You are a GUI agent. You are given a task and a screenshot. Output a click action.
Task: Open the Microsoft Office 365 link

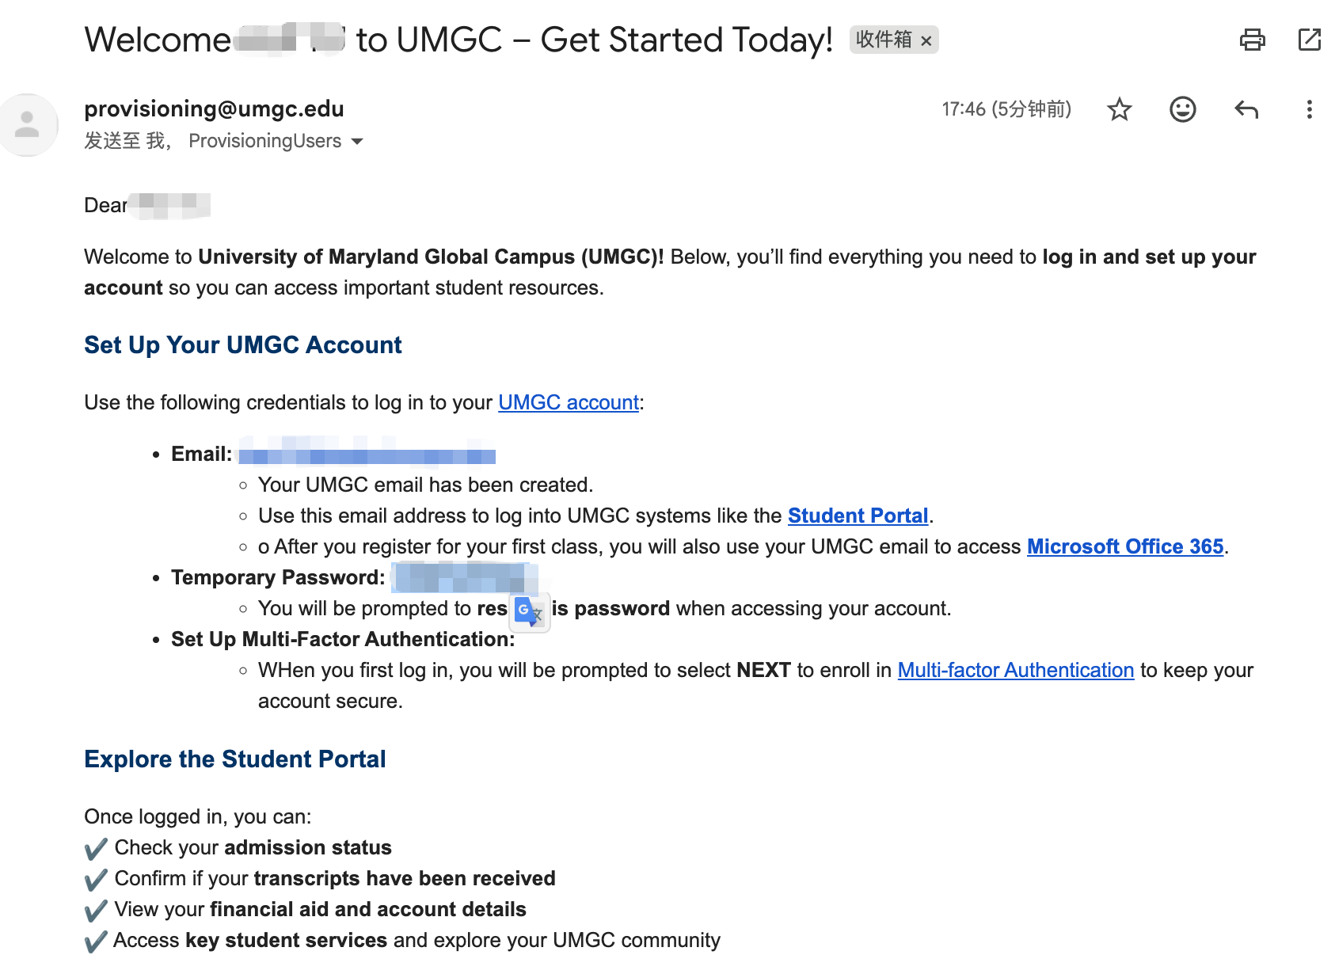1125,546
